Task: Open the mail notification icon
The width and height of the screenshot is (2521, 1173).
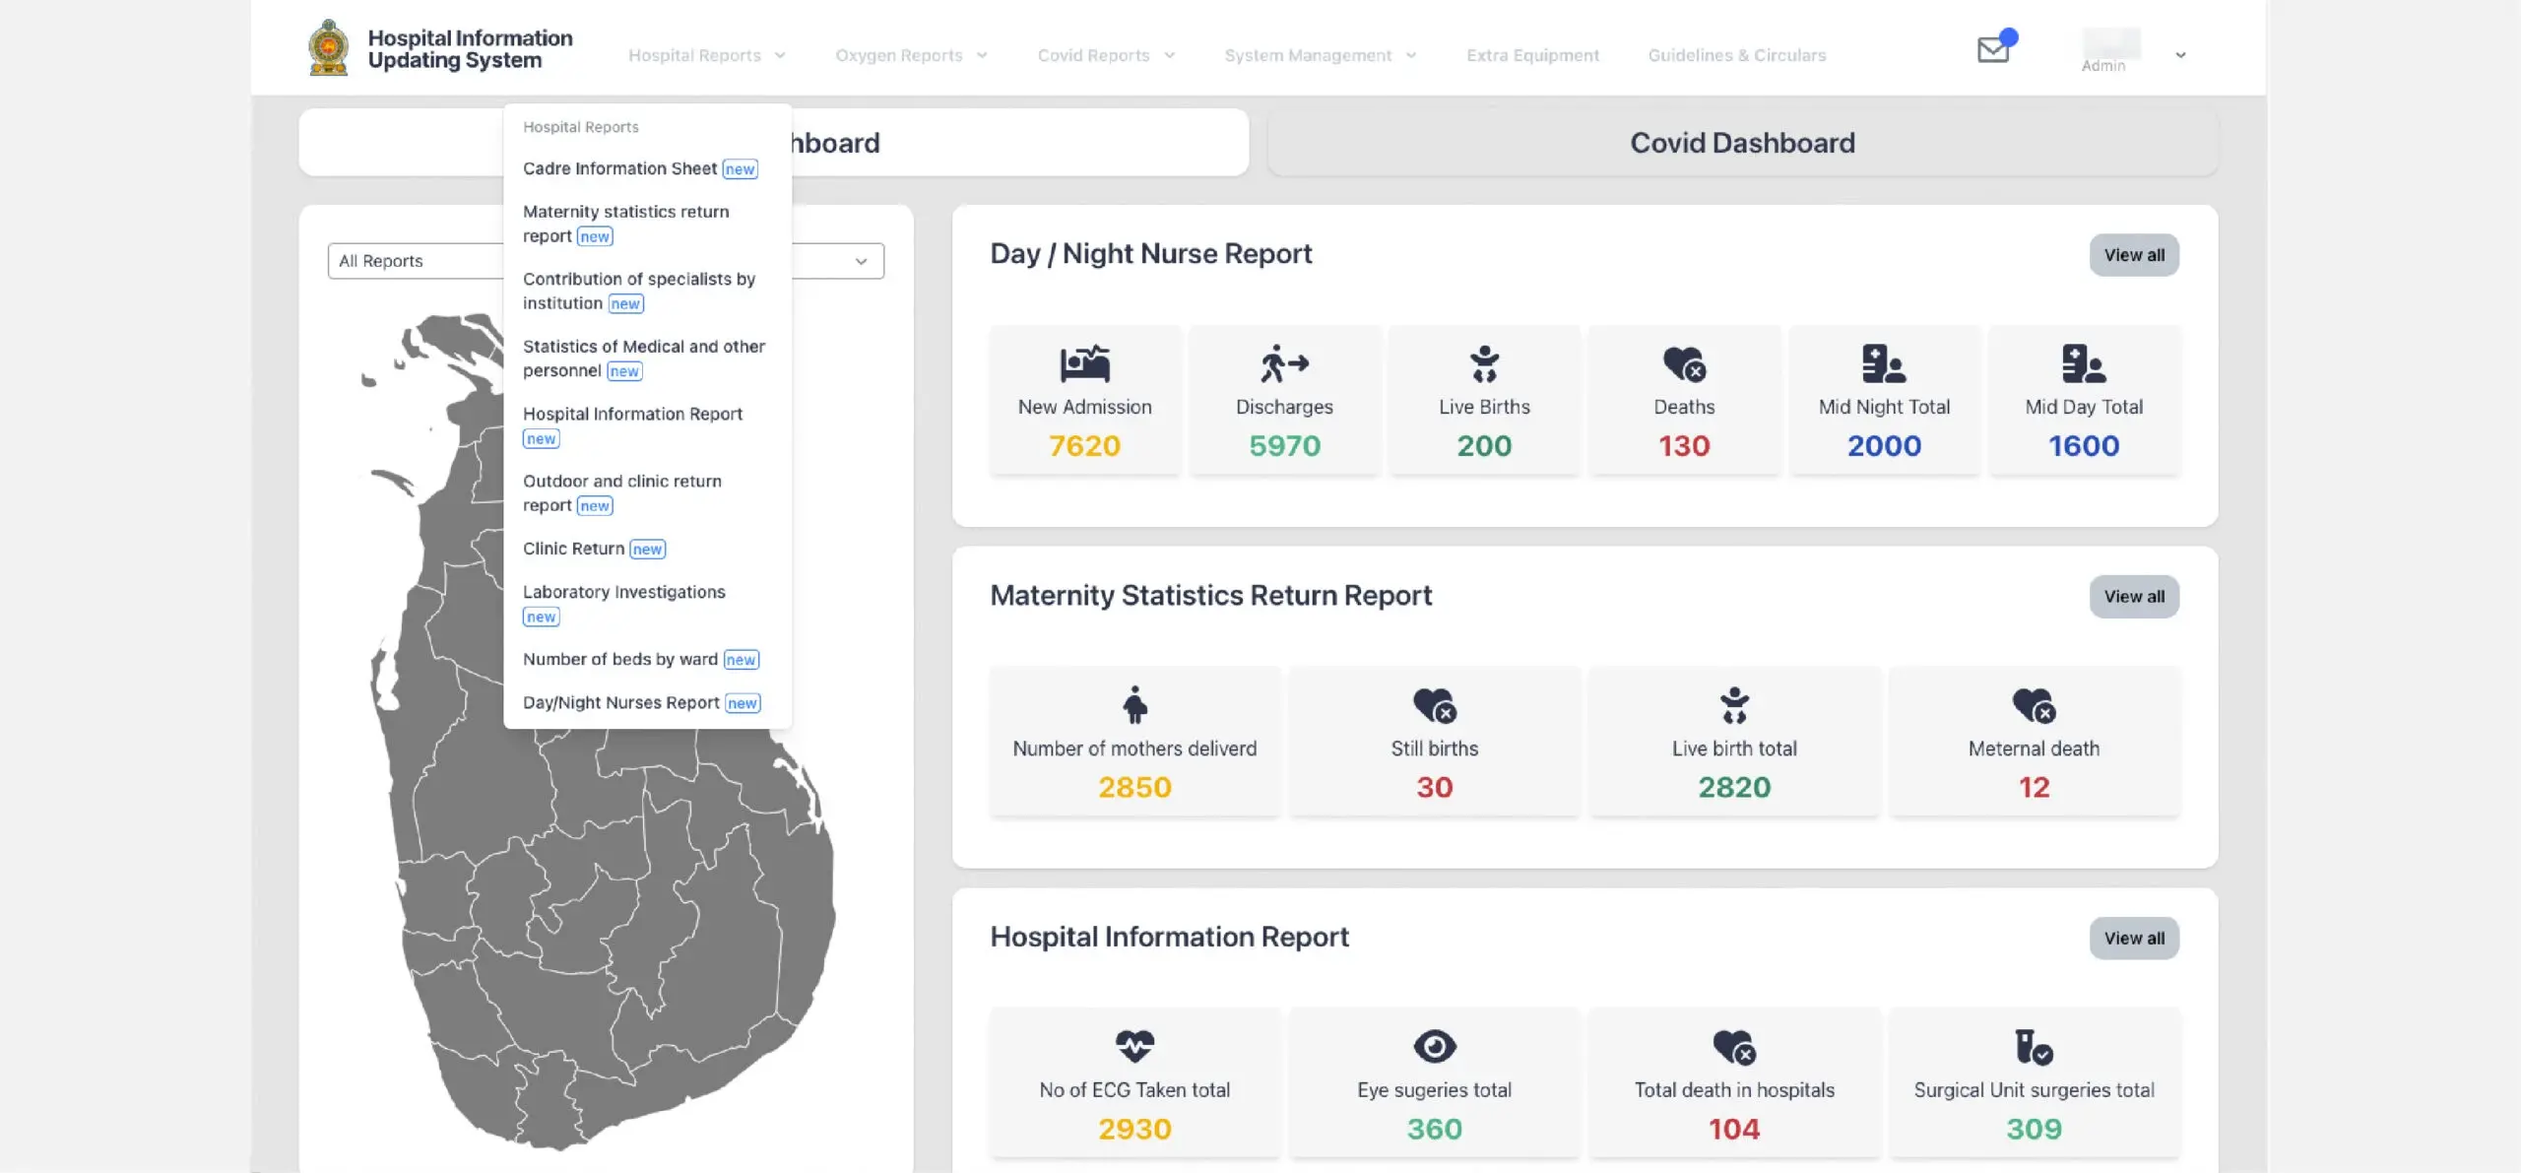Action: [x=1993, y=49]
